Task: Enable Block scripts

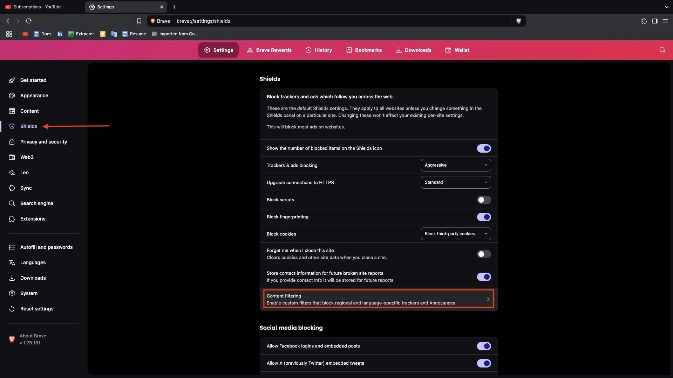Action: [x=484, y=199]
